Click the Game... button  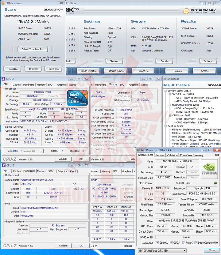pos(205,71)
